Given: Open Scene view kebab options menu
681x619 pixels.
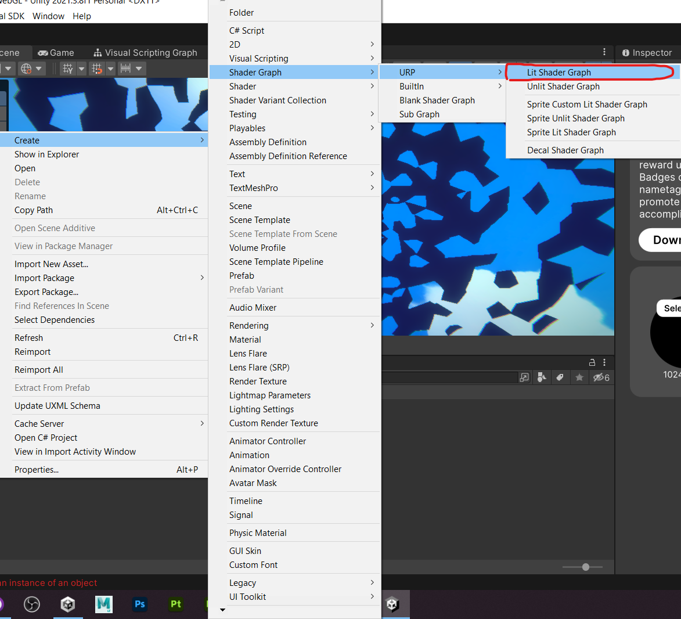Looking at the screenshot, I should tap(604, 52).
